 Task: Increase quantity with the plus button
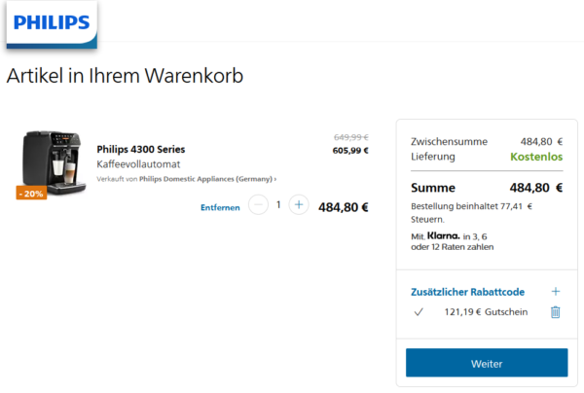click(x=299, y=205)
